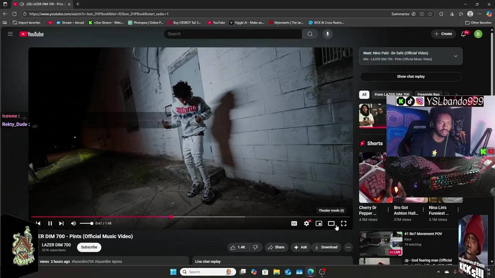
Task: Click the Create button
Action: 443,34
